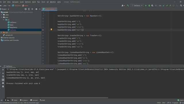Screen dimensions: 184x104
Task: Toggle scroll to end in Run console
Action: click(x=3, y=80)
